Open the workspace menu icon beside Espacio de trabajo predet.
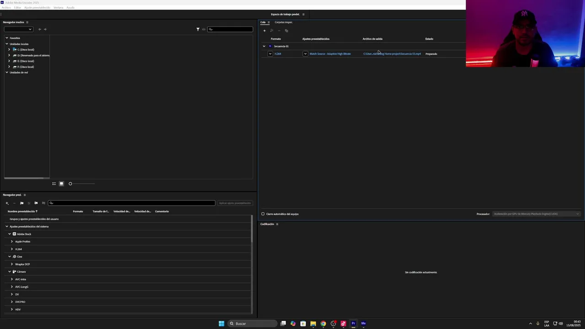Image resolution: width=585 pixels, height=329 pixels. click(303, 14)
